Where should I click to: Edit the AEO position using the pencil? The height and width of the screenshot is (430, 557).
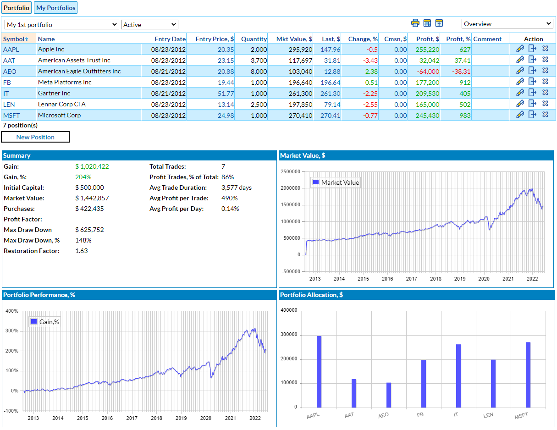[520, 70]
